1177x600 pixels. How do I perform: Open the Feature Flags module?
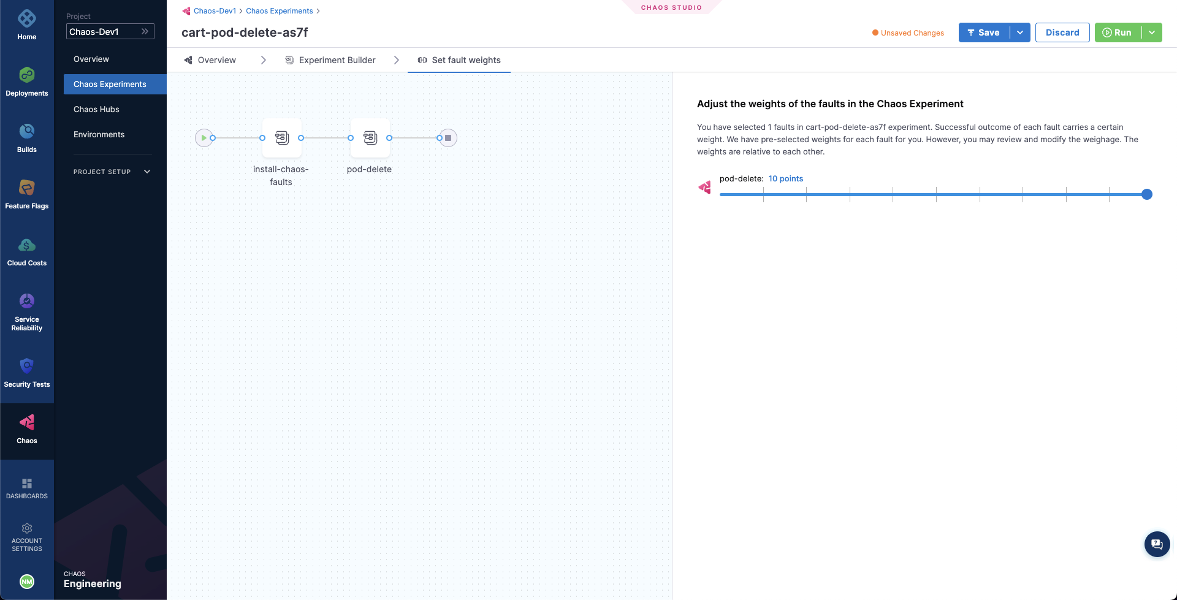(x=27, y=195)
